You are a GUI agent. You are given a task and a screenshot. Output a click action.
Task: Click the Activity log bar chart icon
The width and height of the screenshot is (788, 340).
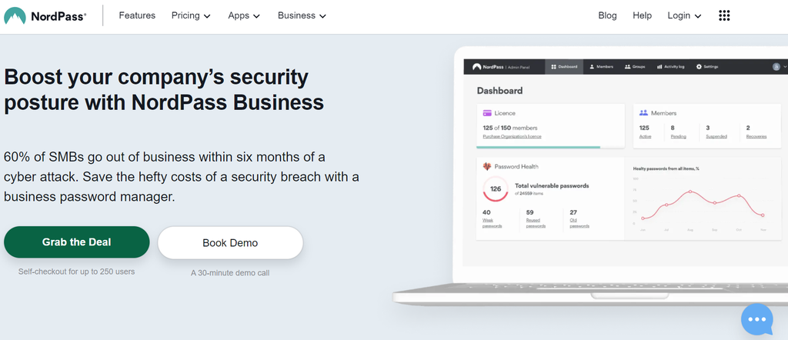659,67
